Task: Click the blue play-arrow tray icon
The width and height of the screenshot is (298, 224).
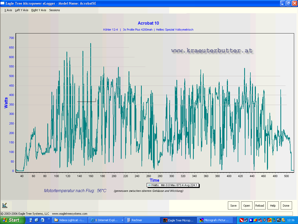Action: coord(251,220)
